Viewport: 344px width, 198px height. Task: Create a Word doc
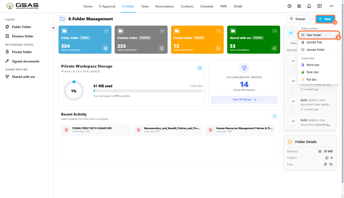click(319, 65)
